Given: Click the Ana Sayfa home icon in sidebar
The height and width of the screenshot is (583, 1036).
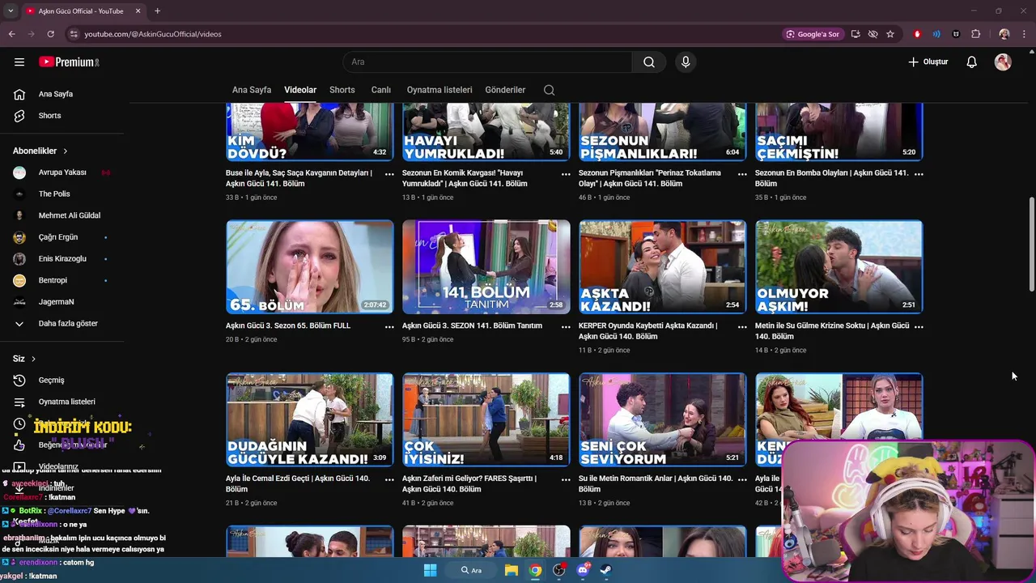Looking at the screenshot, I should pos(19,94).
